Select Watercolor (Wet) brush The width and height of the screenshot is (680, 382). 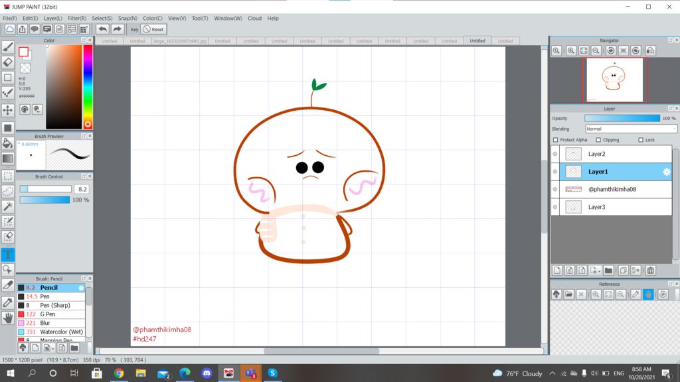51,332
